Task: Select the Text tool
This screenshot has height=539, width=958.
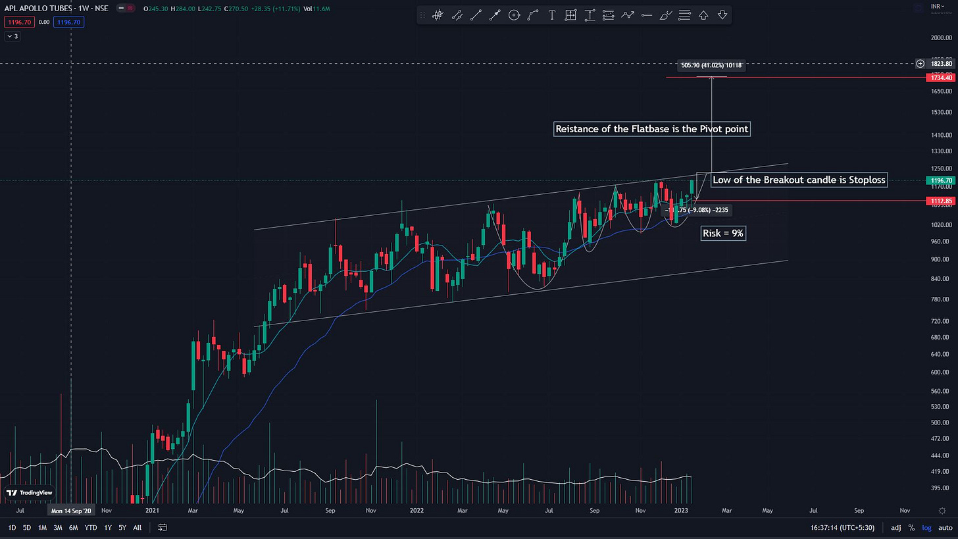Action: pyautogui.click(x=551, y=15)
